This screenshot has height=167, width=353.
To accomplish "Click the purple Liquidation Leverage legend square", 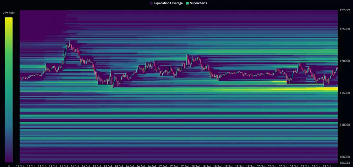I will click(151, 3).
